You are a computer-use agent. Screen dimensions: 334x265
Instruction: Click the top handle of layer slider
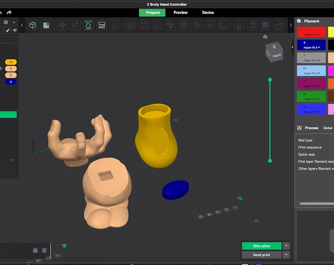[x=270, y=79]
